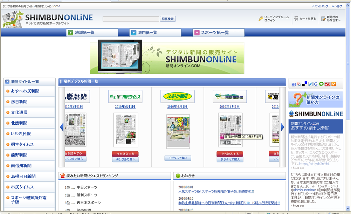Share via Delicious checkered icon

(304, 84)
